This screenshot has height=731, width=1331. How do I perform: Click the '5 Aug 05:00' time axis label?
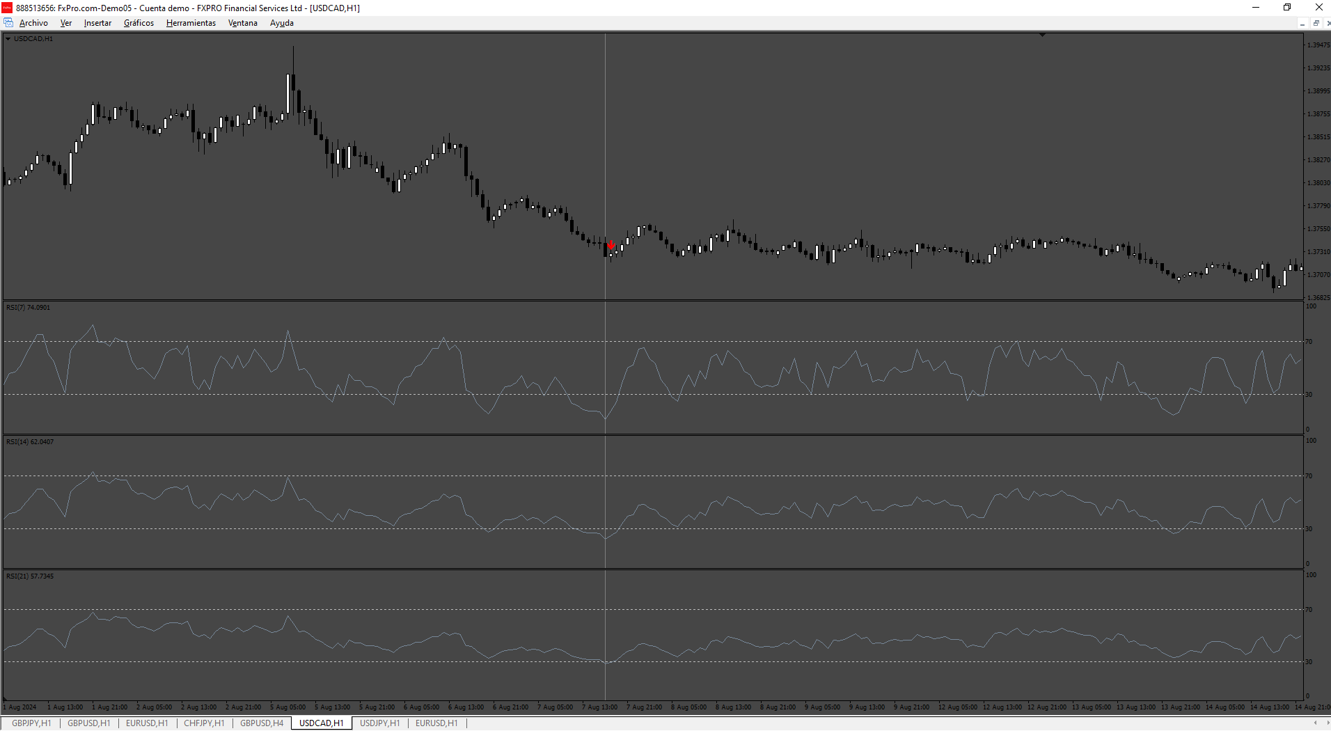[x=288, y=707]
